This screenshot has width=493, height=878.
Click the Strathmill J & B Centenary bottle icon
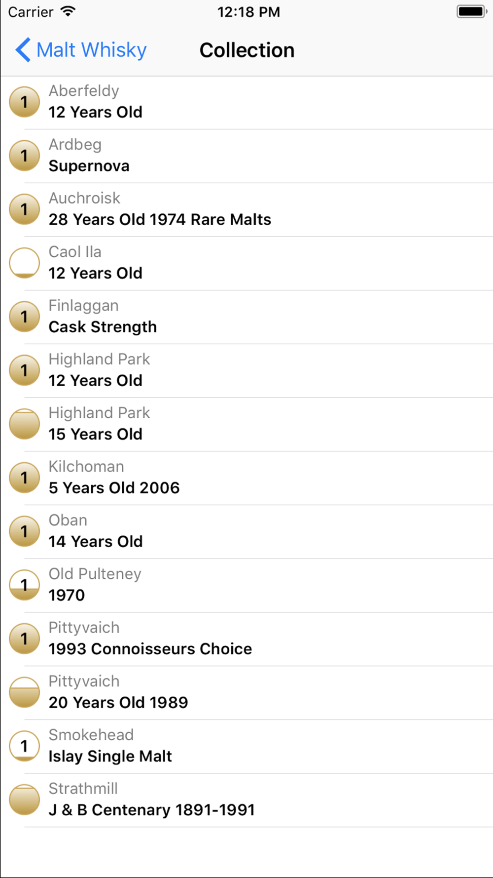point(24,799)
